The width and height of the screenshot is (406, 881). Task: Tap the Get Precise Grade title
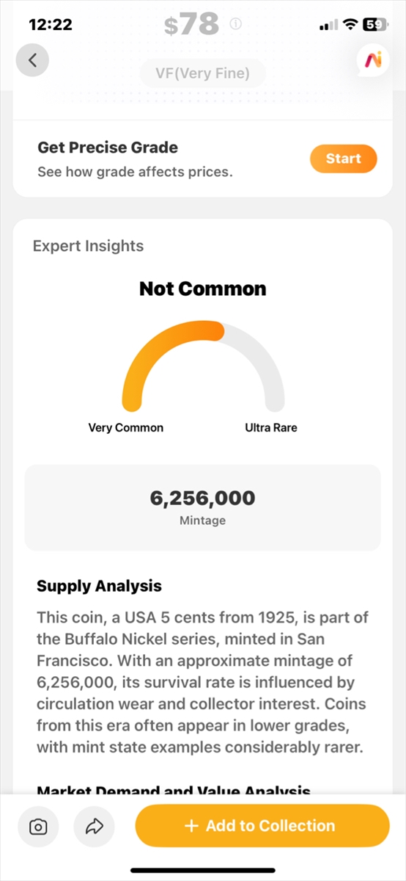[x=108, y=147]
